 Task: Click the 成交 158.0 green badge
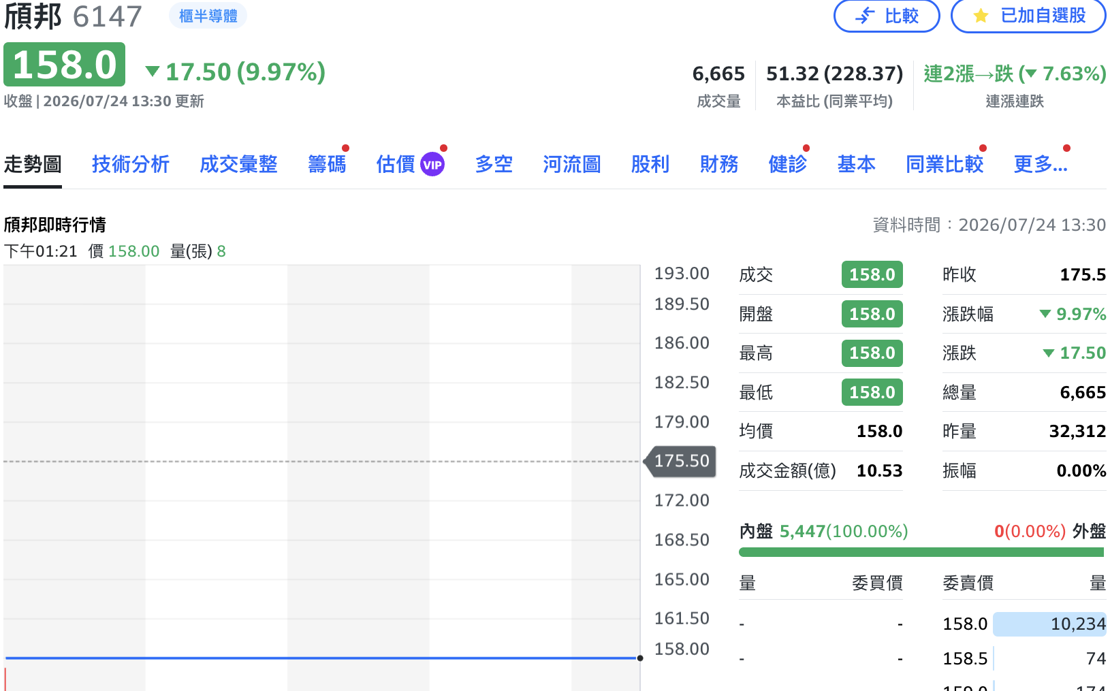click(872, 274)
